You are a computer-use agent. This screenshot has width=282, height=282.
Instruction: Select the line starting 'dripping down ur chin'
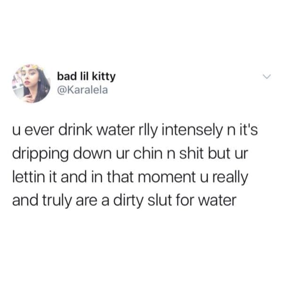[x=130, y=154]
